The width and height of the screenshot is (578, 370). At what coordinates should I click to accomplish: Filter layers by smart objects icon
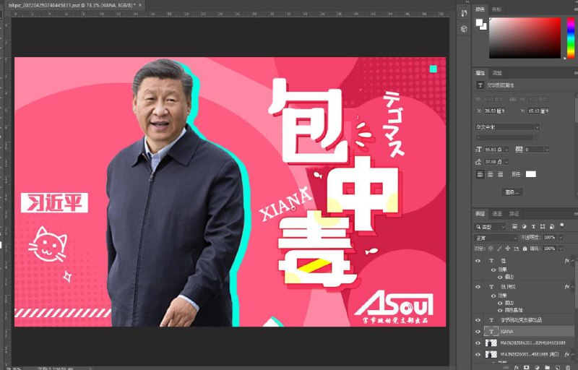point(552,226)
